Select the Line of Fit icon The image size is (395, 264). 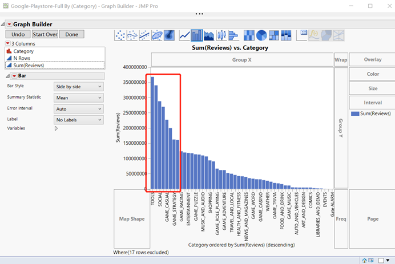pyautogui.click(x=144, y=35)
